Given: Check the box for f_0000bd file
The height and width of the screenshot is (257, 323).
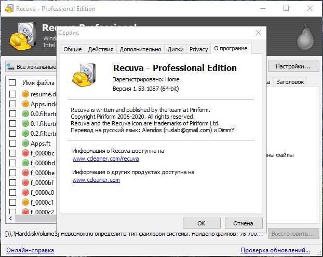Looking at the screenshot, I should tap(13, 163).
